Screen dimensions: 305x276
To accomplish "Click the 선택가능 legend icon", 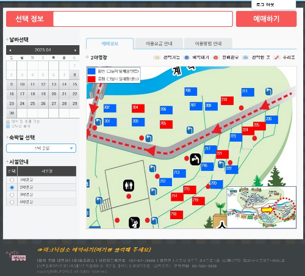I will 157,57.
